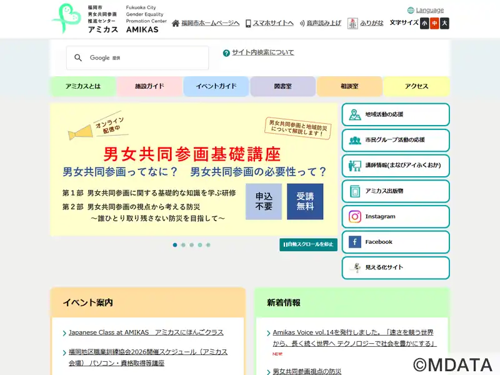Image resolution: width=500 pixels, height=375 pixels.
Task: Go to the smartphone site link
Action: pos(273,23)
